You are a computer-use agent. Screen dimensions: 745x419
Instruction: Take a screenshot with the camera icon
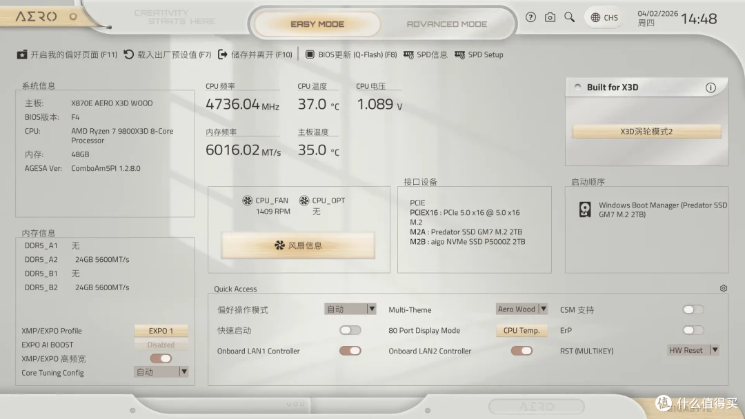(550, 17)
